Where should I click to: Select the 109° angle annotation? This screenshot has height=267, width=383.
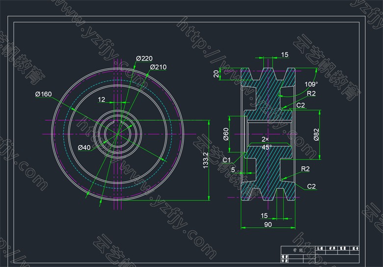click(x=311, y=84)
